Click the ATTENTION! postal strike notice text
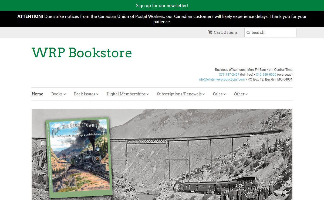 point(162,19)
